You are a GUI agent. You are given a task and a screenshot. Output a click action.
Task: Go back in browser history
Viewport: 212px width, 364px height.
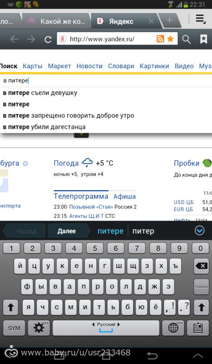click(x=14, y=39)
